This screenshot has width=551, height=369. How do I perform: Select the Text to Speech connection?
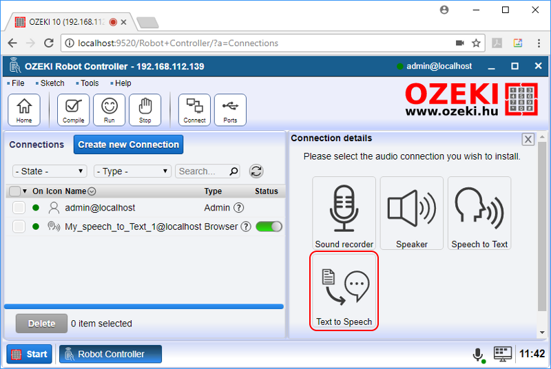344,291
